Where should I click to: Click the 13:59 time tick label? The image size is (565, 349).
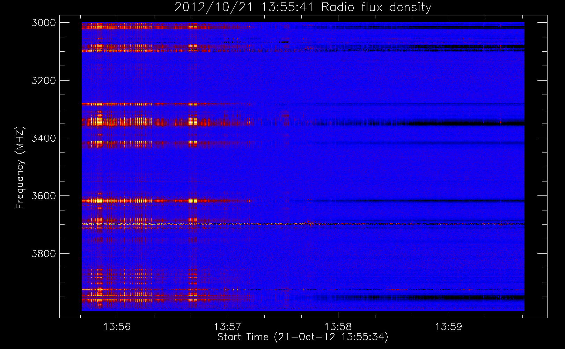click(x=448, y=327)
